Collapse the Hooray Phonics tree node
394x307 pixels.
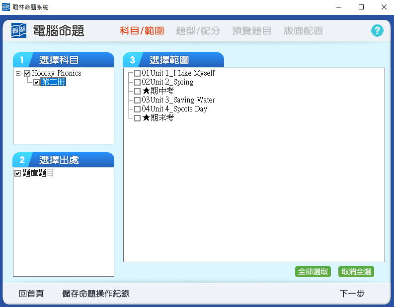pyautogui.click(x=18, y=74)
